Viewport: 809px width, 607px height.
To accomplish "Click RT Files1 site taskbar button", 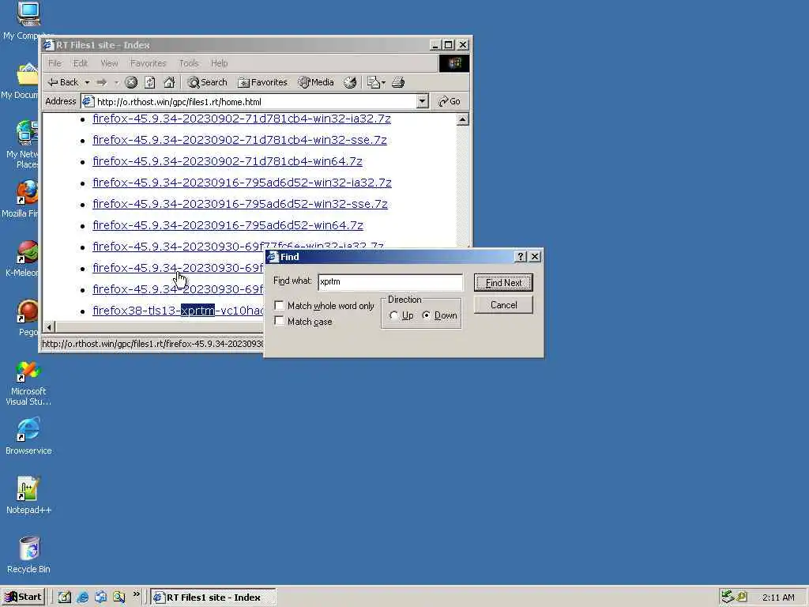I will [x=213, y=598].
